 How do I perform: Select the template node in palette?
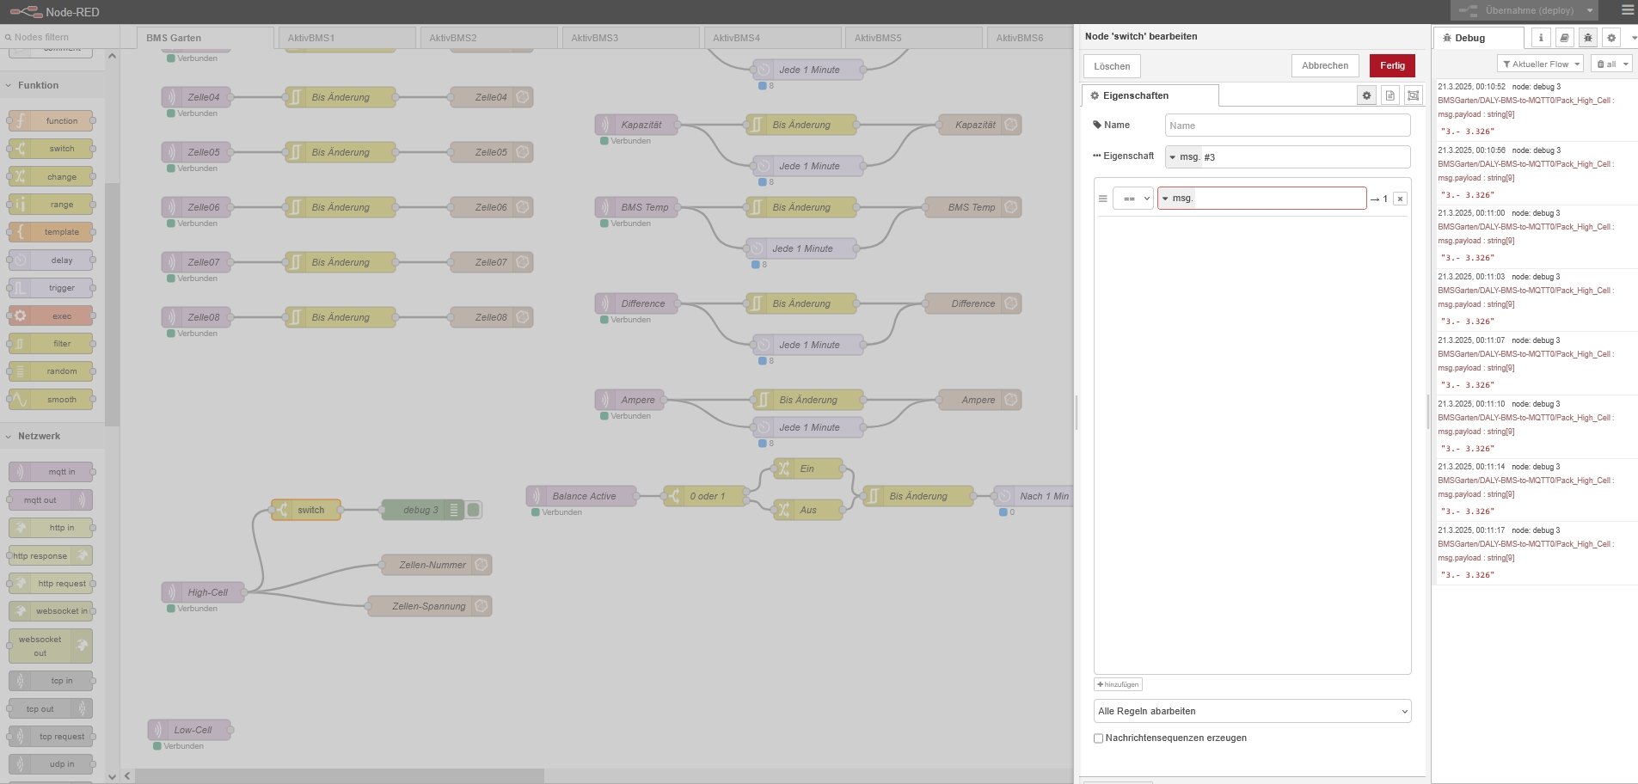tap(51, 232)
